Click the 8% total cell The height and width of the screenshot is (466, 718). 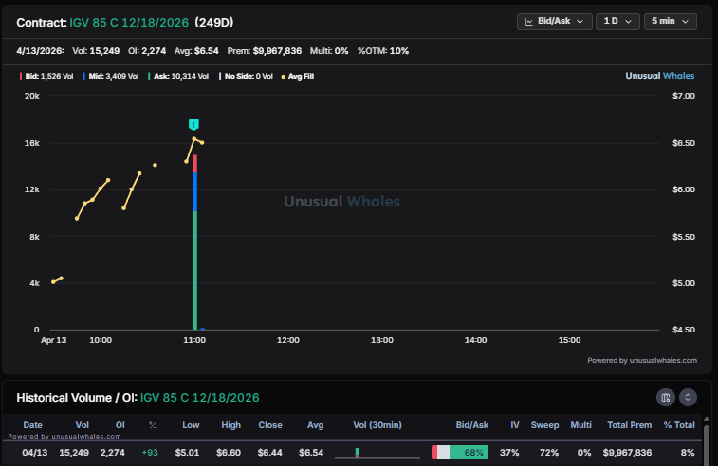click(688, 453)
